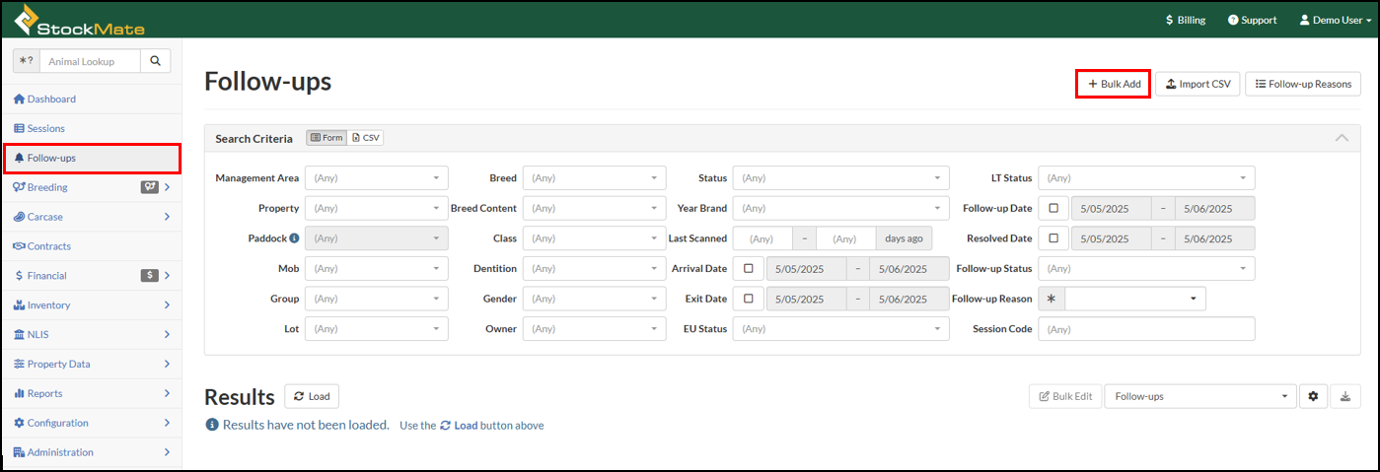
Task: Click the Animal Lookup search magnifier icon
Action: pos(155,61)
